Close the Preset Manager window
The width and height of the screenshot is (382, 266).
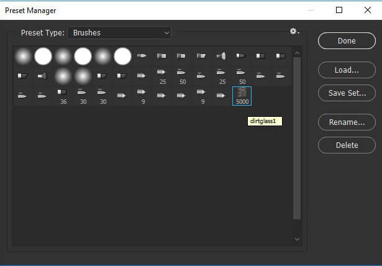(x=367, y=10)
